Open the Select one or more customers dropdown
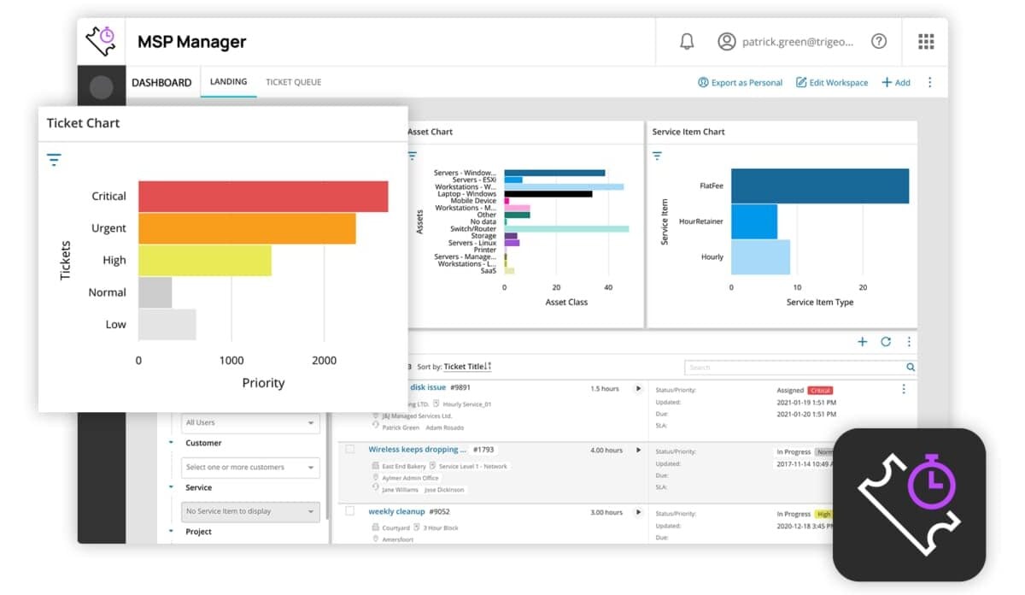Image resolution: width=1025 pixels, height=595 pixels. 250,468
